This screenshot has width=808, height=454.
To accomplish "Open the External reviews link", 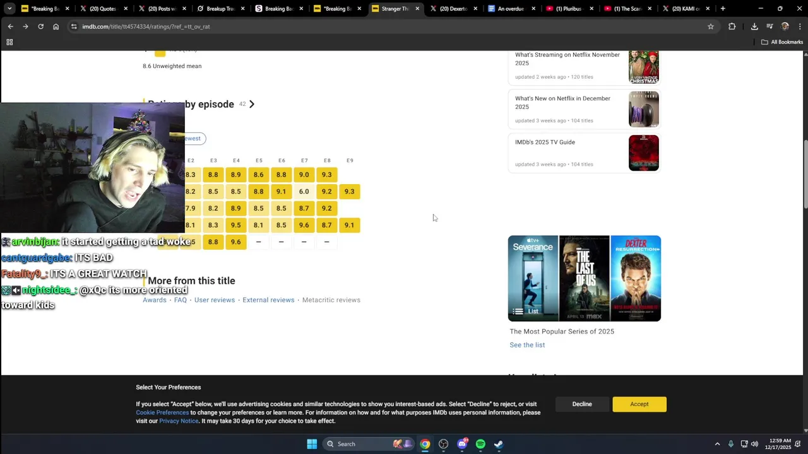I will point(268,300).
